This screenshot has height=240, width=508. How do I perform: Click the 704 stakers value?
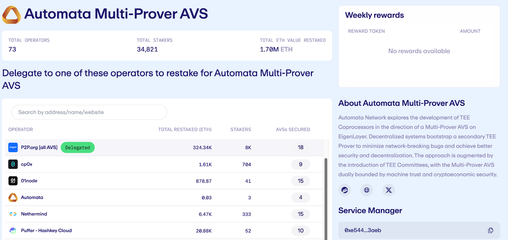[x=247, y=165]
